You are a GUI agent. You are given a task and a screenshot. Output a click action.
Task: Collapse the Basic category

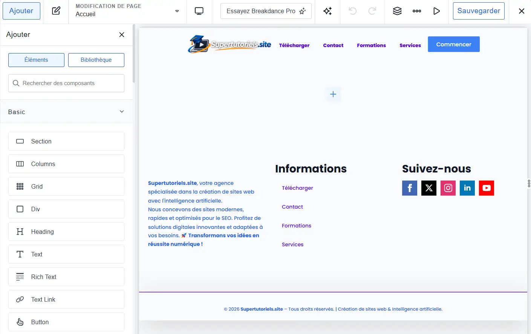pos(66,112)
